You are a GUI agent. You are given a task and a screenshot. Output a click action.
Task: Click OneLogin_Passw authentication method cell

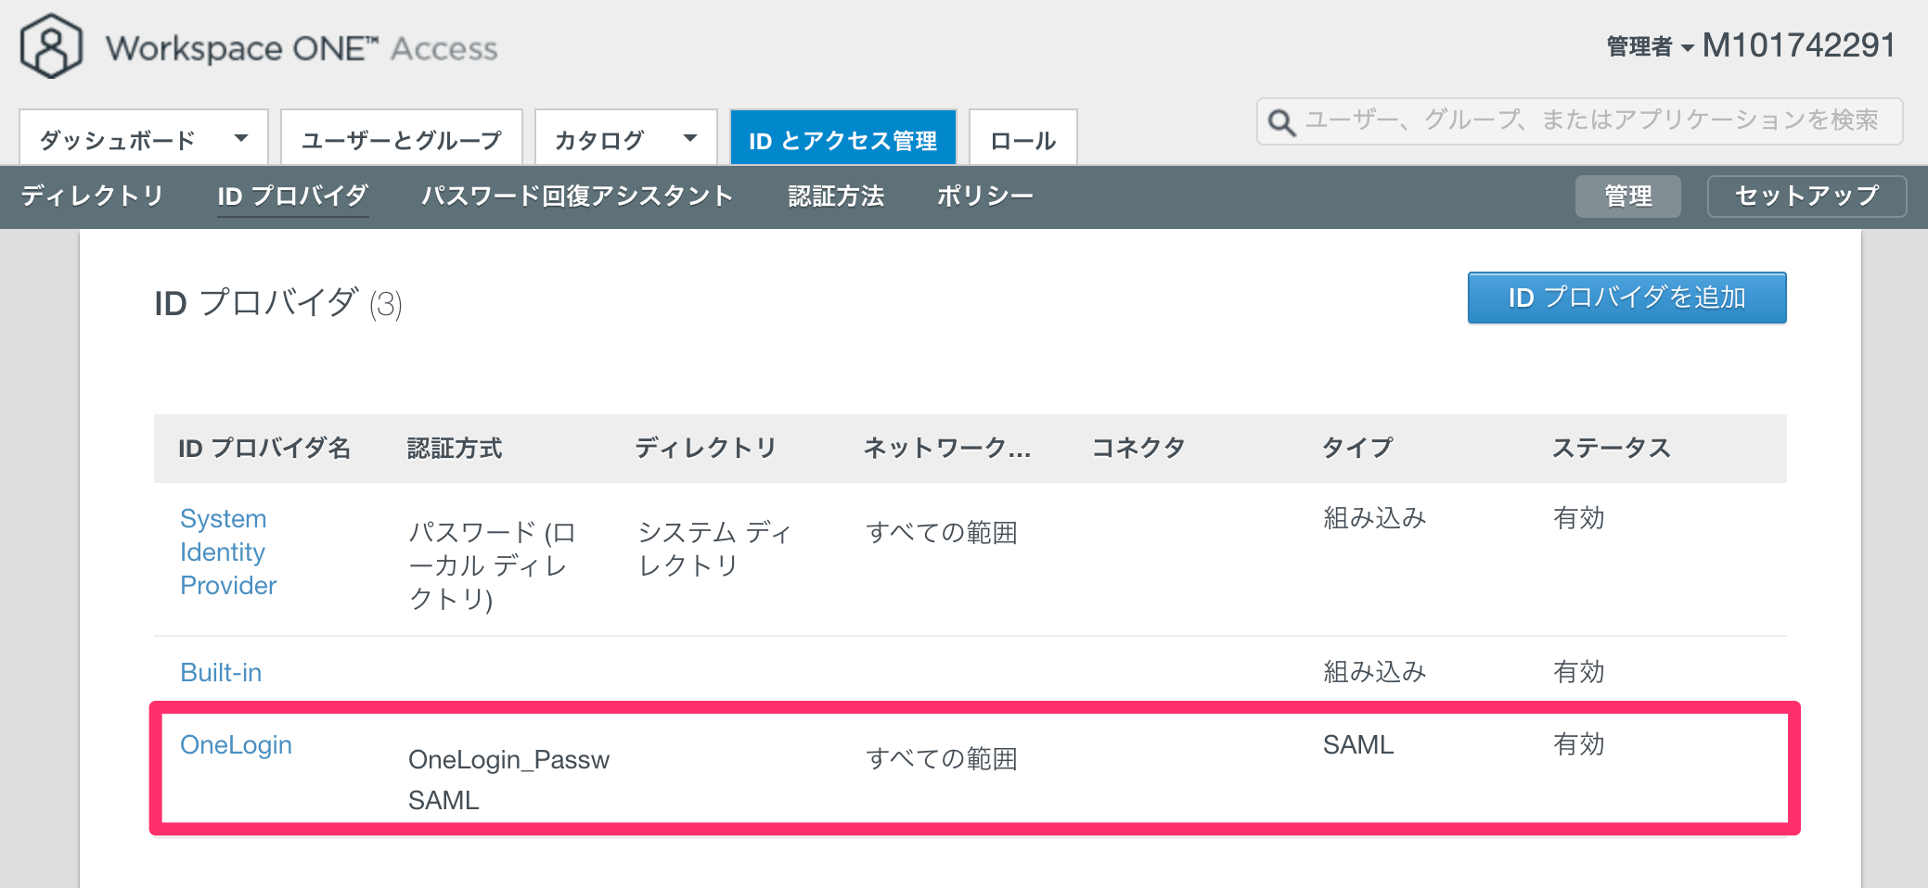(508, 759)
